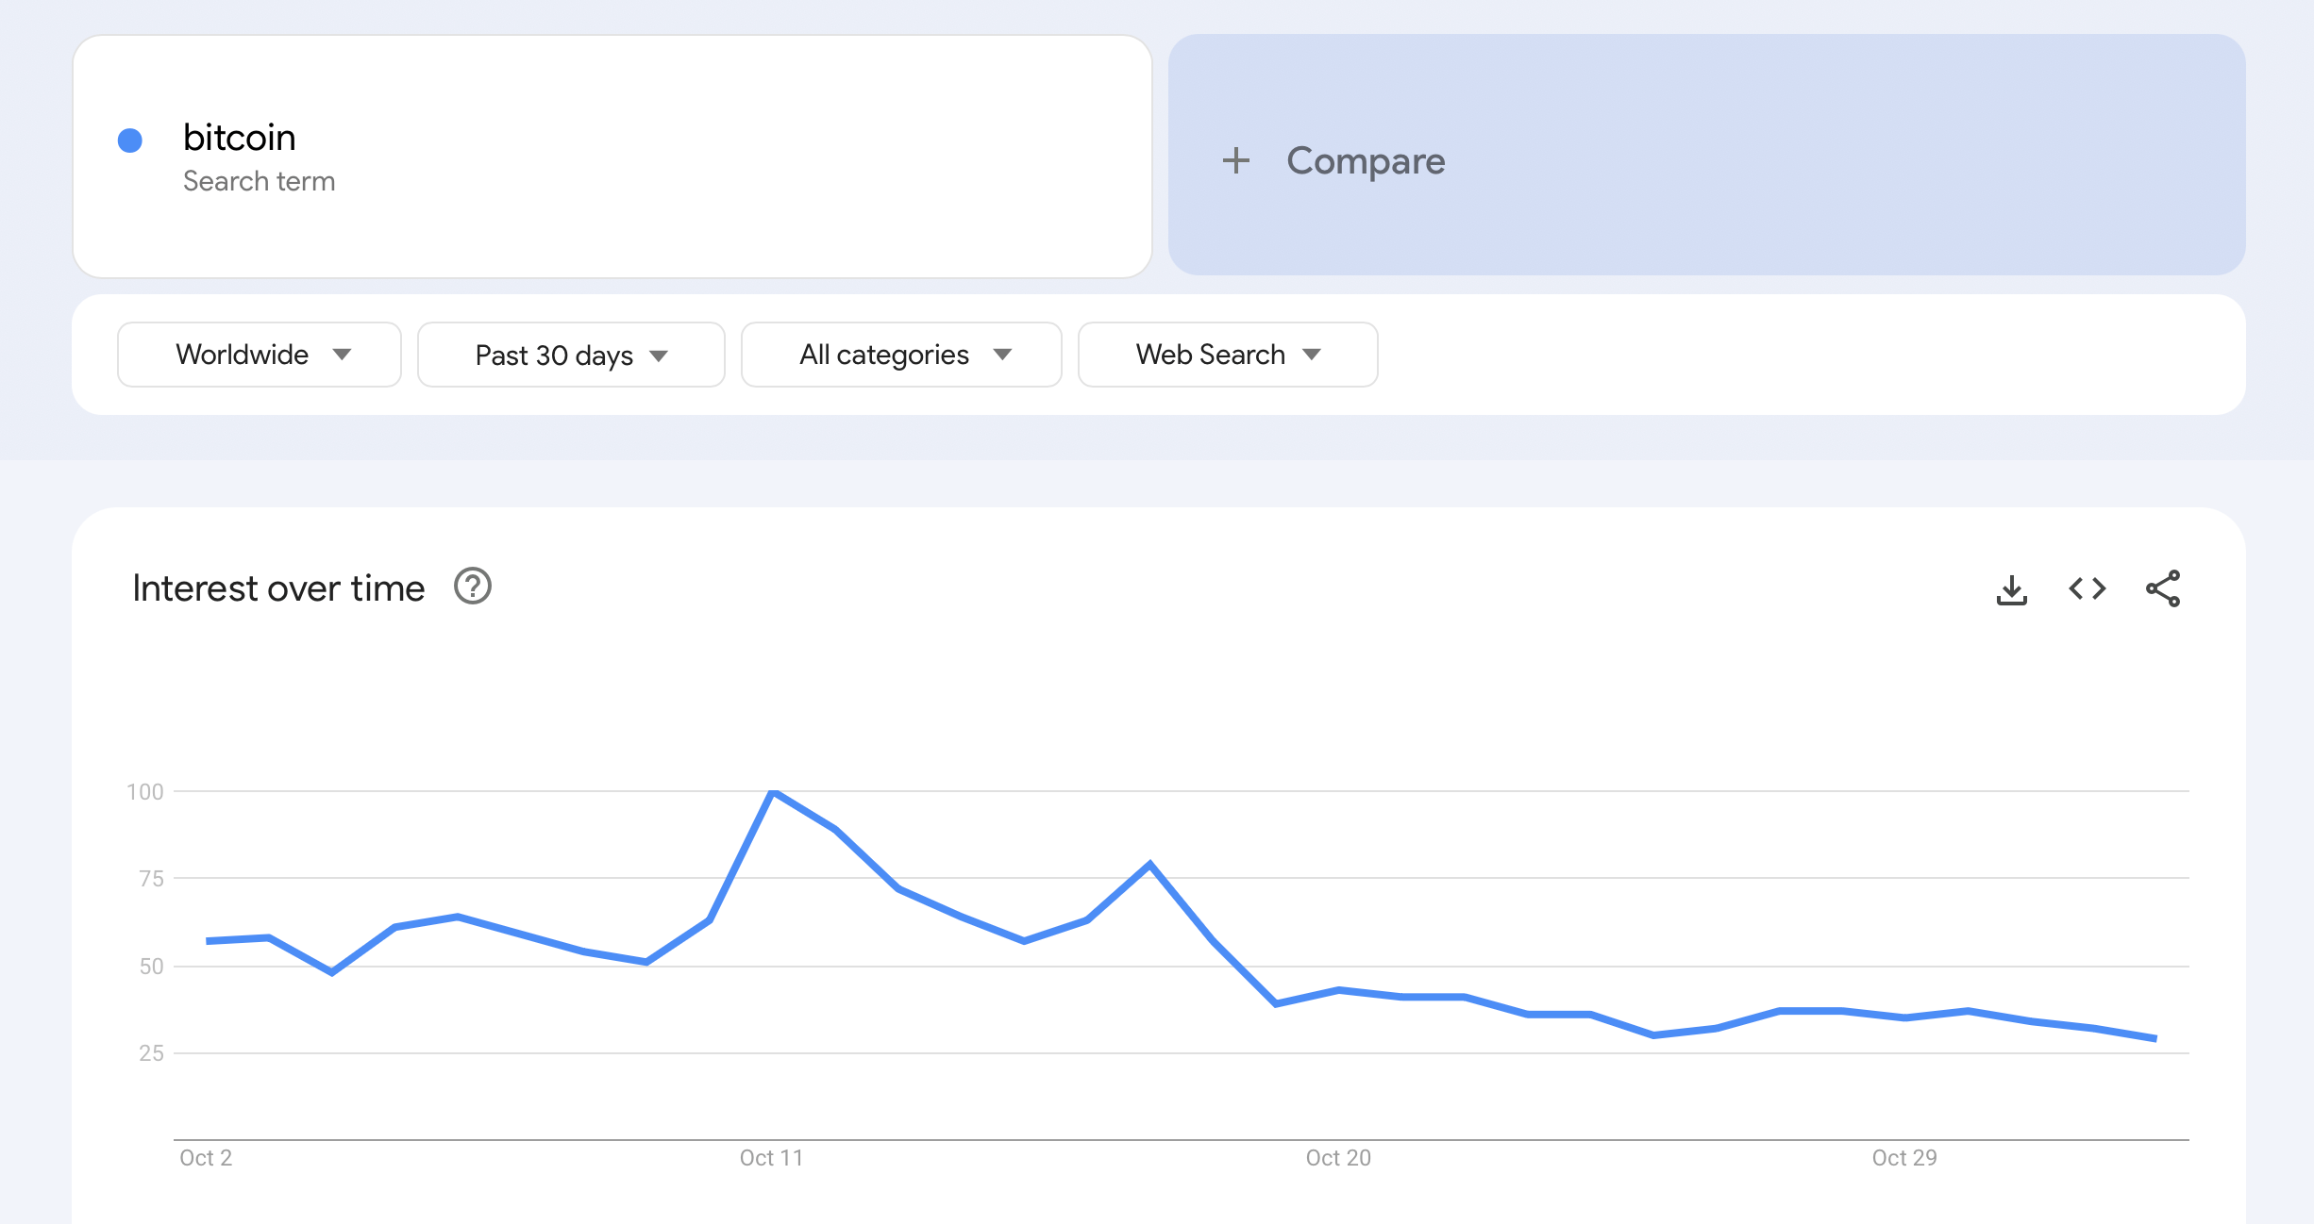Click the Oct 20 label on the chart axis

(x=1337, y=1159)
